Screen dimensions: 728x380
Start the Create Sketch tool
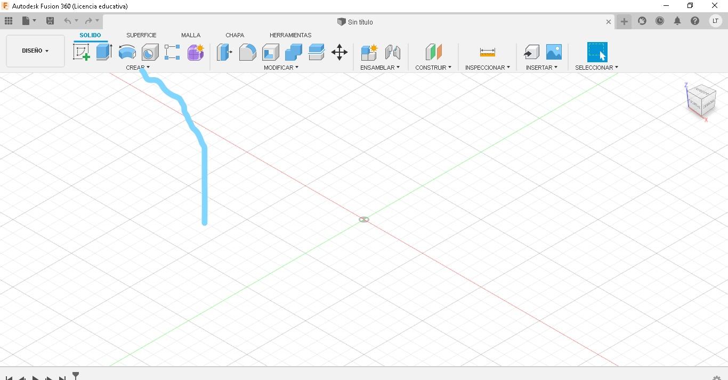point(81,52)
